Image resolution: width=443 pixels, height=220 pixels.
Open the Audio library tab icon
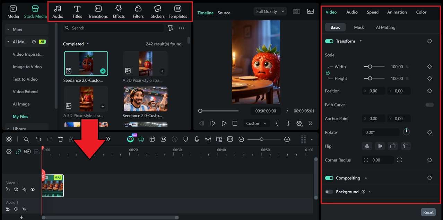[x=58, y=9]
